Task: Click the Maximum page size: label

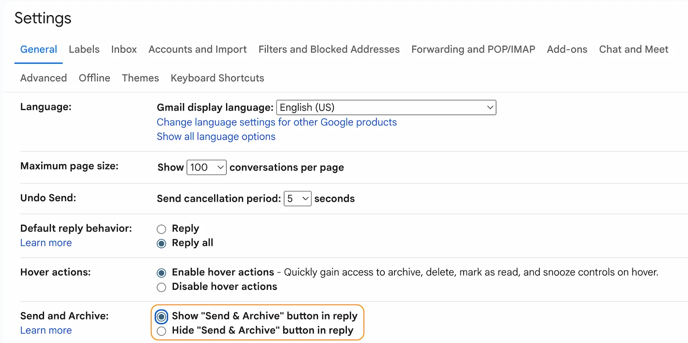Action: 69,166
